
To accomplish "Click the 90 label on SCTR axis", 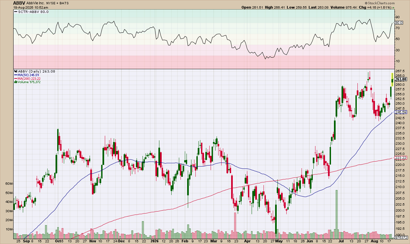I will pos(397,17).
